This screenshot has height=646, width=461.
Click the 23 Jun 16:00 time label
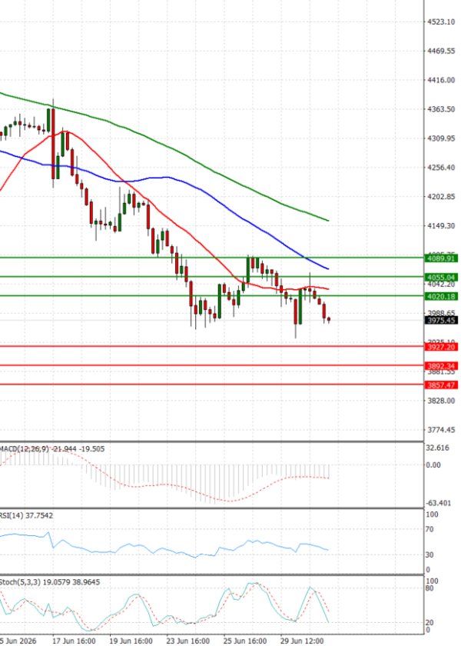[x=188, y=641]
